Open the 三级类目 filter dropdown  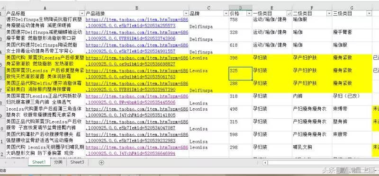(x=369, y=14)
